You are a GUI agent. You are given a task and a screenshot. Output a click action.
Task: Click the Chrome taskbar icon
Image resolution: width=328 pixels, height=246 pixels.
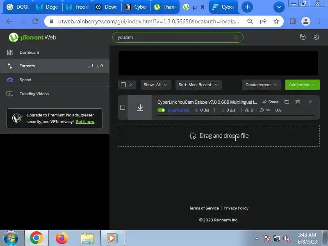pyautogui.click(x=36, y=238)
